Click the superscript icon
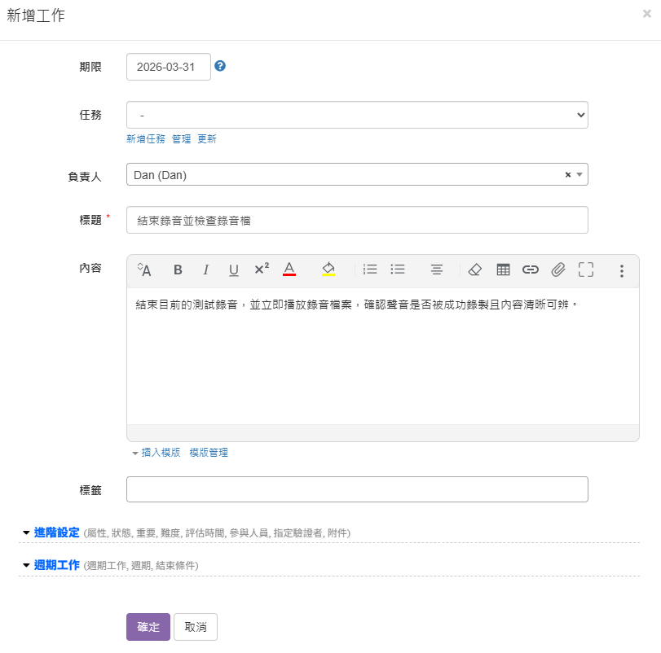 point(262,270)
